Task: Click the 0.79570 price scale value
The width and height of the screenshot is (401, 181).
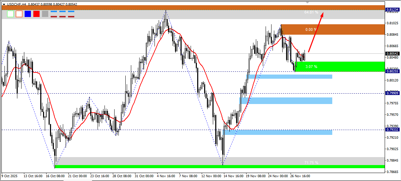Action: [x=393, y=115]
